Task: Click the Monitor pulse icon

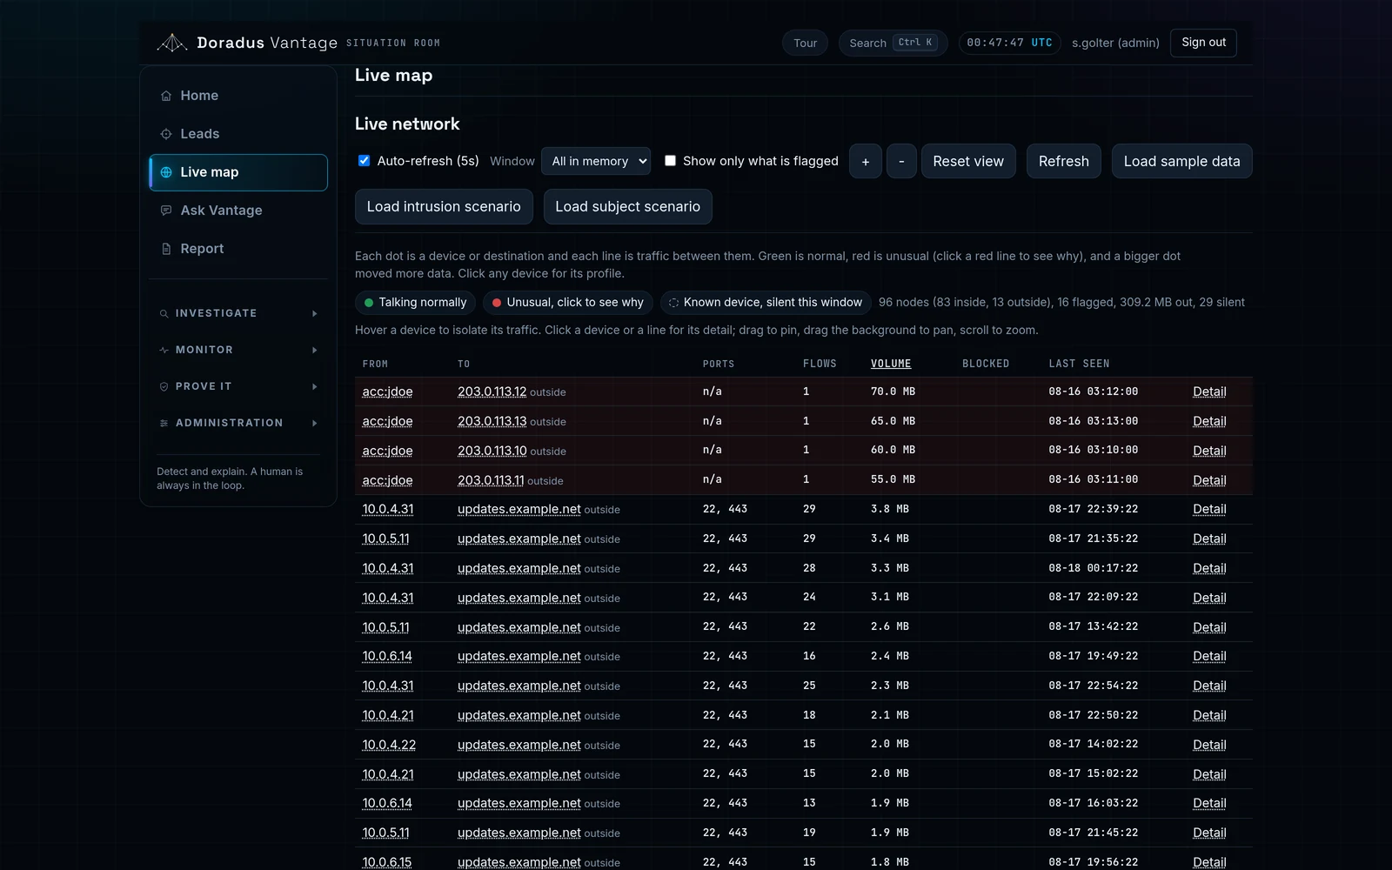Action: point(164,350)
